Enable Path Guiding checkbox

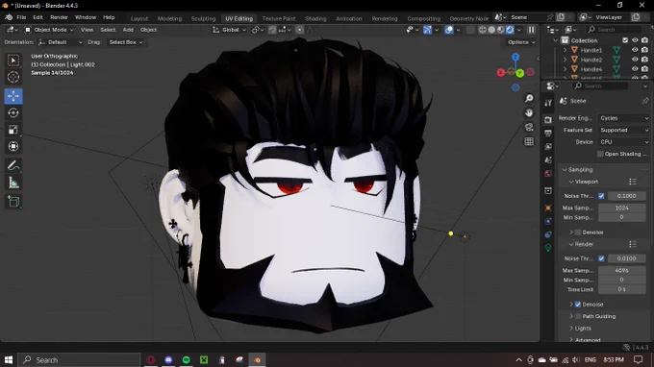point(578,316)
